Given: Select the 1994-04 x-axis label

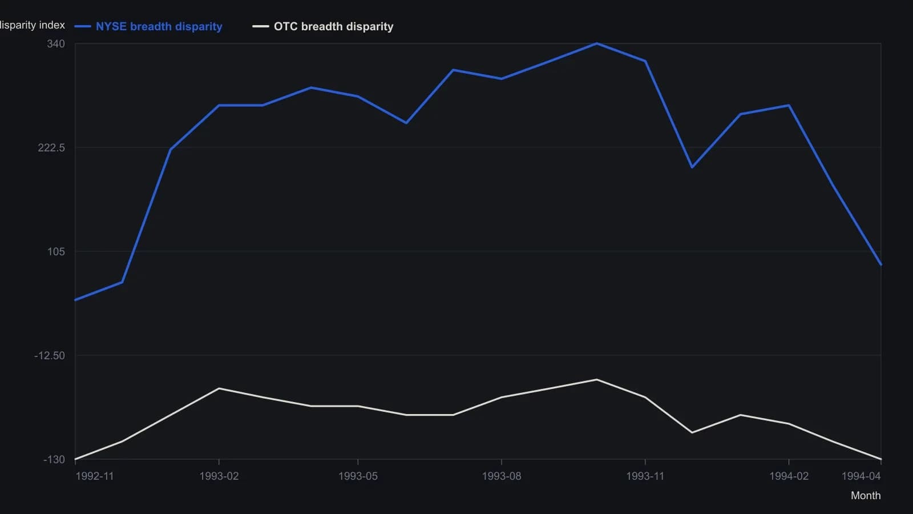Looking at the screenshot, I should (861, 476).
